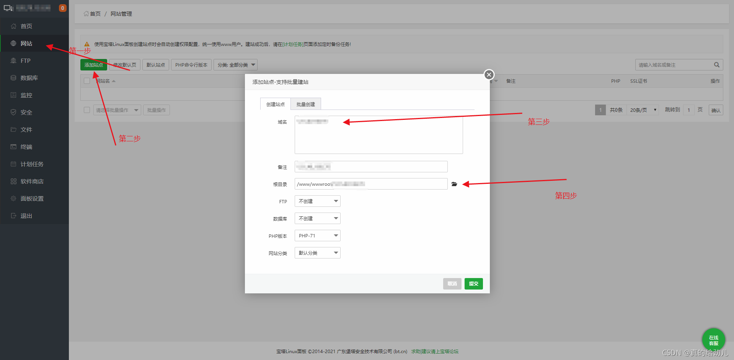Focus the 跳转到 page number input
Image resolution: width=734 pixels, height=360 pixels.
click(689, 110)
